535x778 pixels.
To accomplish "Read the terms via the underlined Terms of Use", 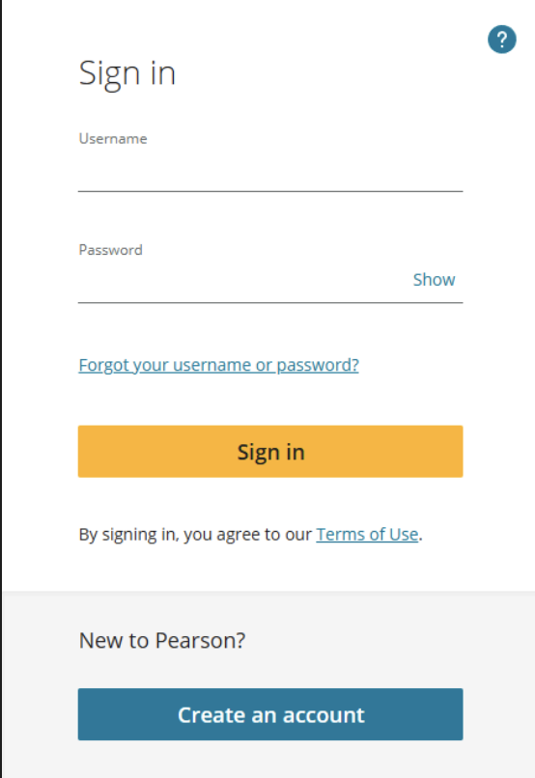I will point(367,535).
